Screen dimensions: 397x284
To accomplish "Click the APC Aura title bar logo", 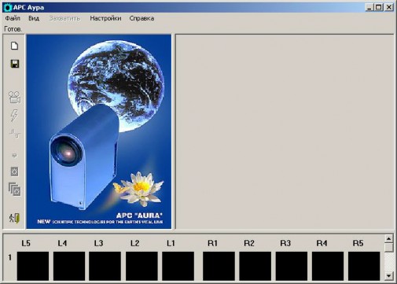I will (x=7, y=7).
